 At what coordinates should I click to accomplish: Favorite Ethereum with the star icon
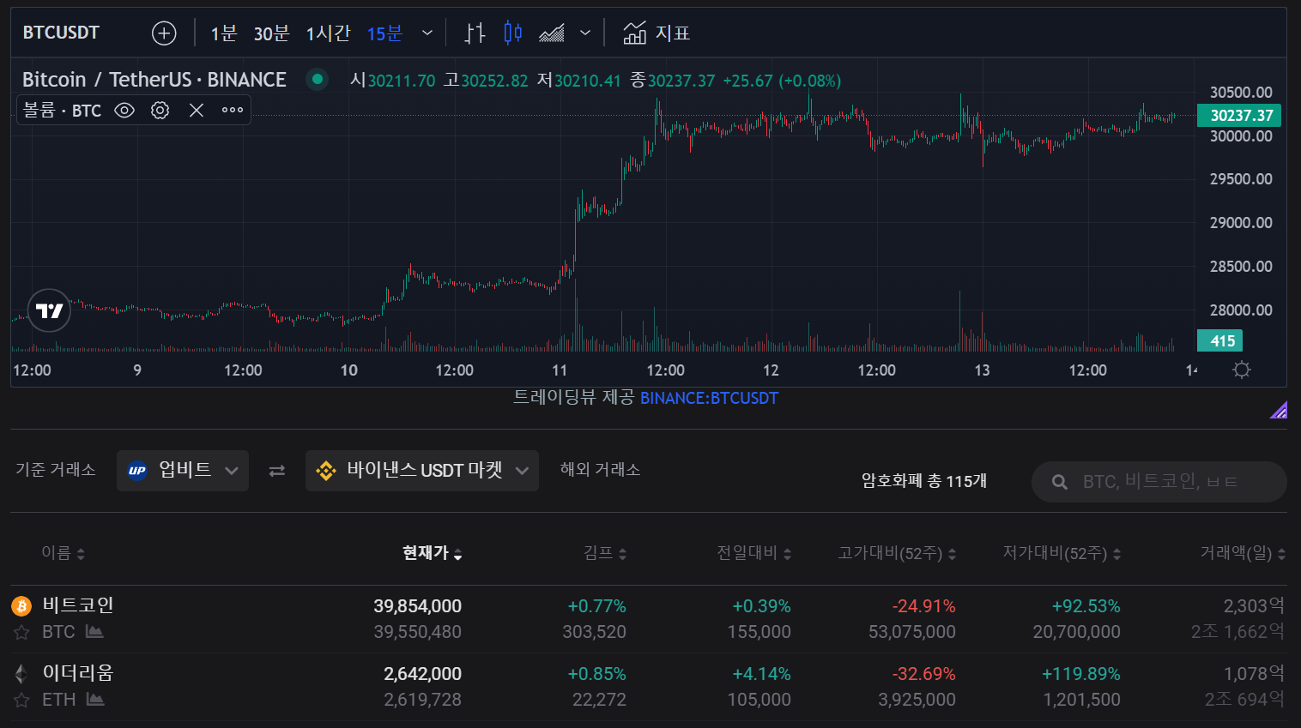[x=21, y=701]
